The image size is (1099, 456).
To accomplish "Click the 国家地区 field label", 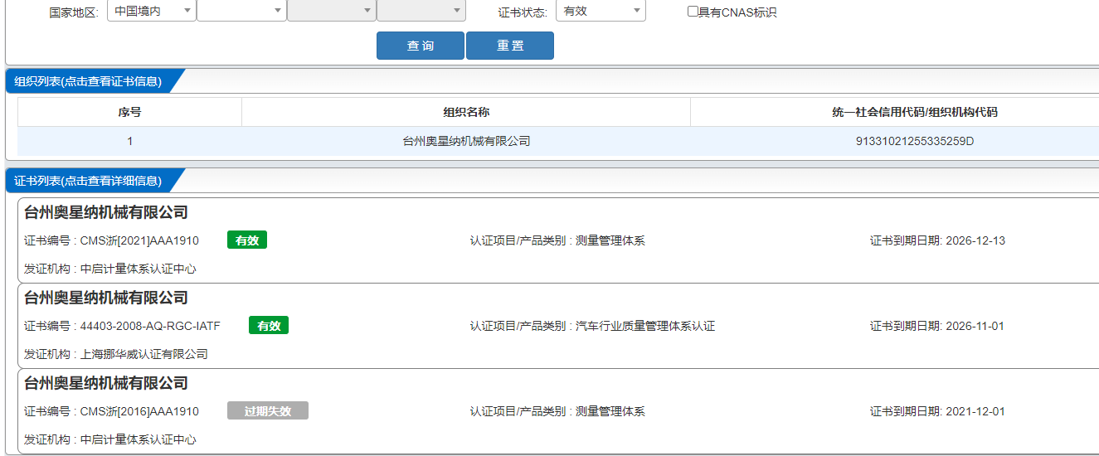I will point(74,12).
